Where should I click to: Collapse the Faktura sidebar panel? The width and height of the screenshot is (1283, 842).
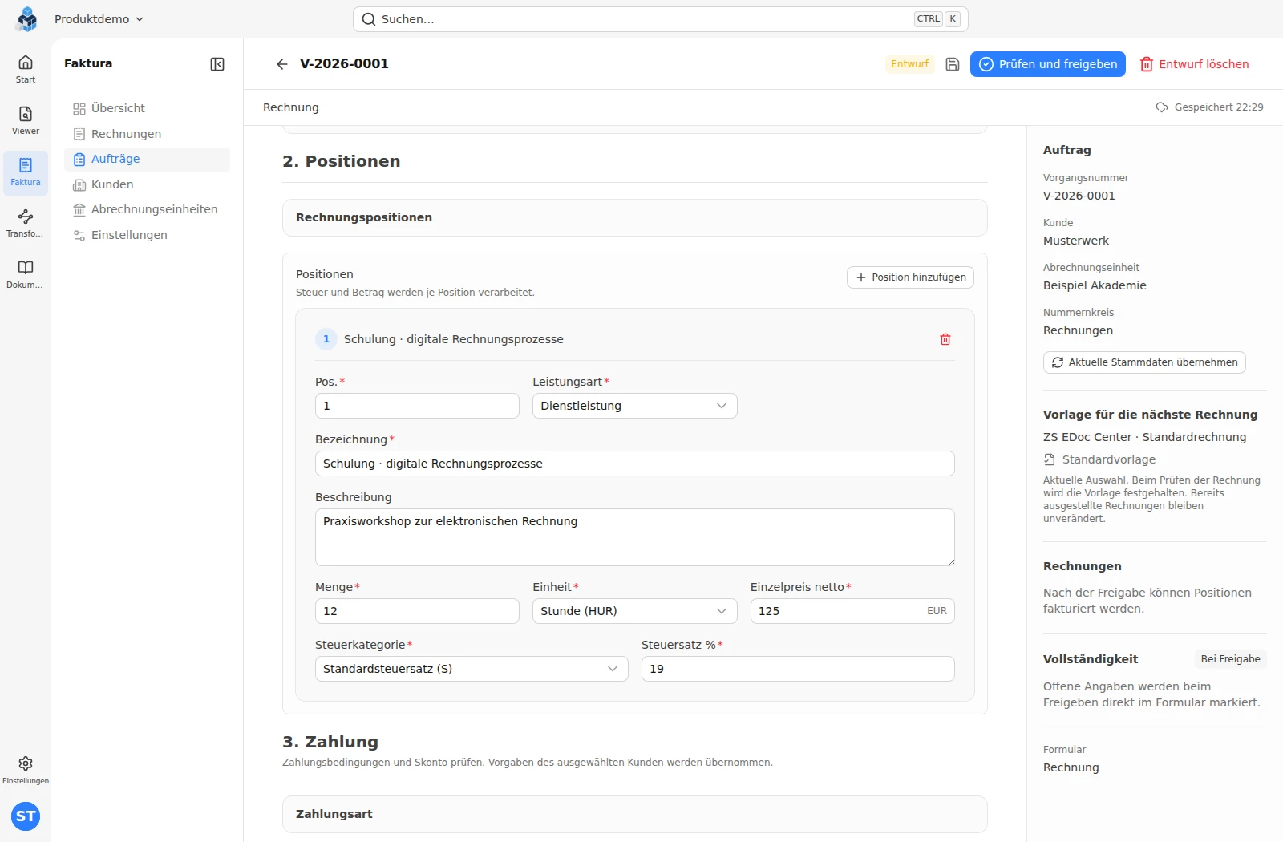[217, 64]
